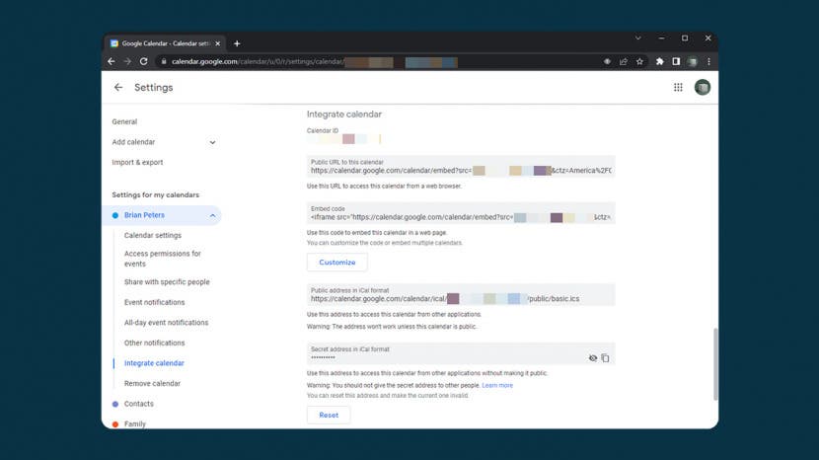Click the Customize button
This screenshot has height=460, width=819.
click(336, 263)
